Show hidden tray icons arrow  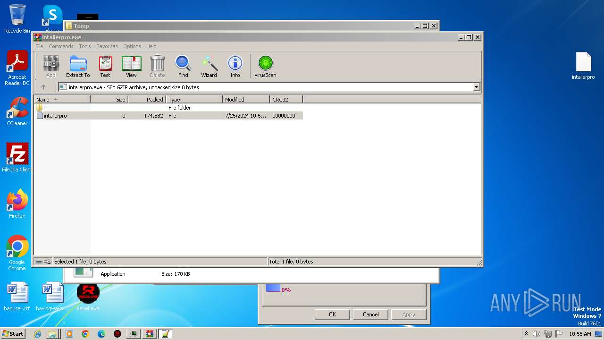click(x=526, y=333)
